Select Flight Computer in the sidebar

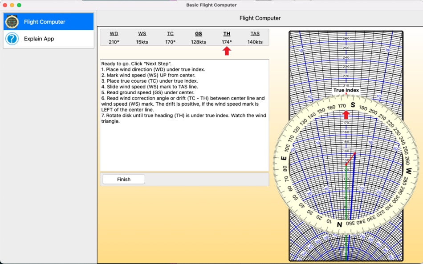coord(45,22)
